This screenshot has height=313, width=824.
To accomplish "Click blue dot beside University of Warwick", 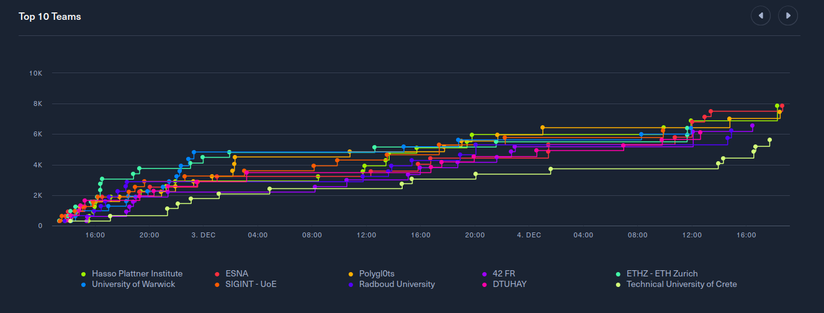I will (84, 285).
